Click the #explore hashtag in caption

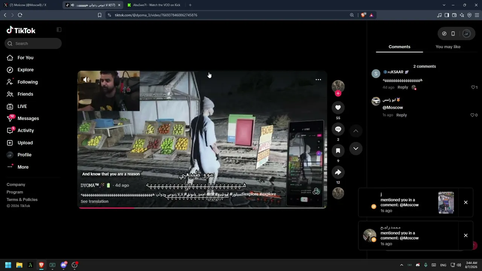268,194
